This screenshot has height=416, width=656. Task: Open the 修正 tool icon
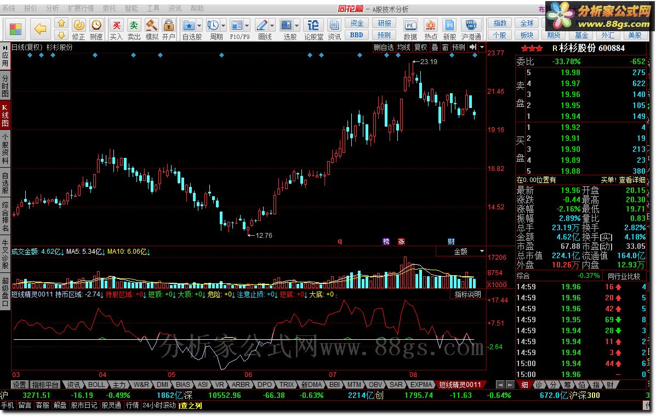click(x=79, y=26)
